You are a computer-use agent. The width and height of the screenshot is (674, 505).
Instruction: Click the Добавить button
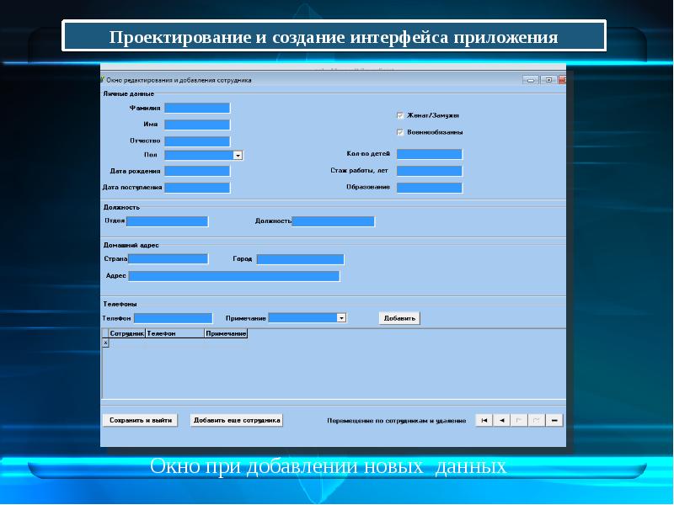399,318
